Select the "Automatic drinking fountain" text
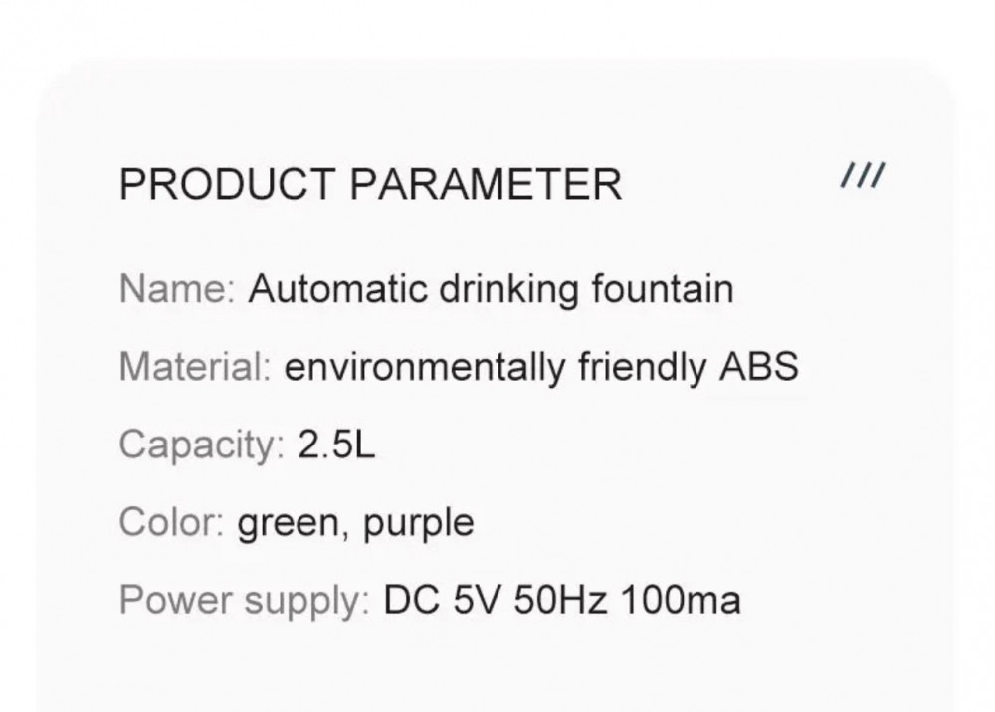The image size is (995, 712). [491, 289]
